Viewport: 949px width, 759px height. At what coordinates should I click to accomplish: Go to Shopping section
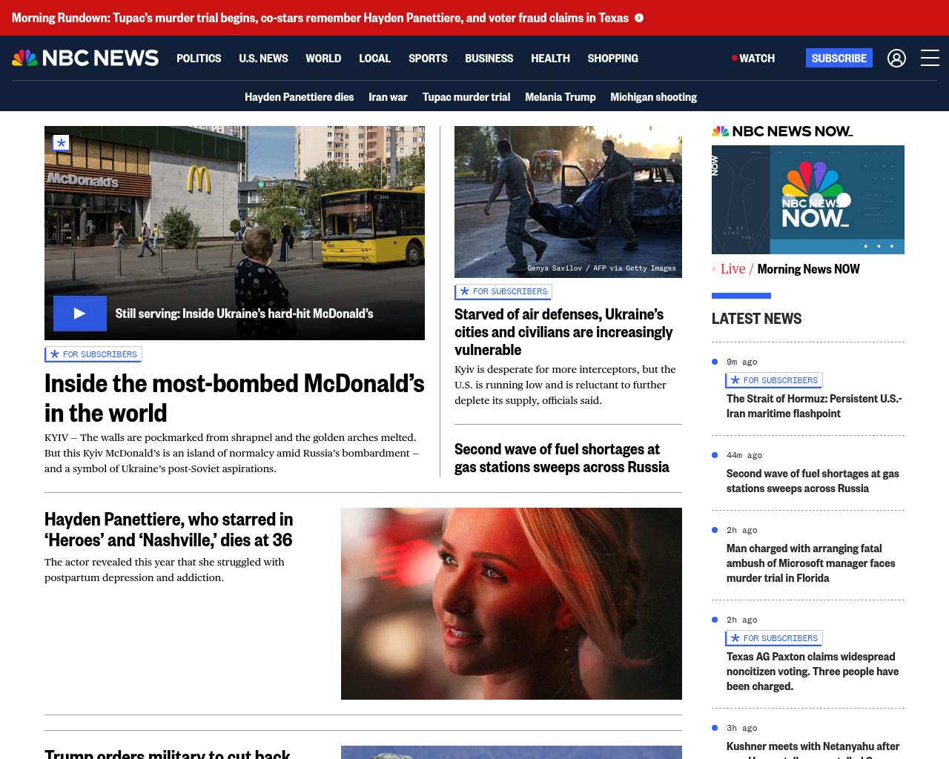click(x=612, y=58)
